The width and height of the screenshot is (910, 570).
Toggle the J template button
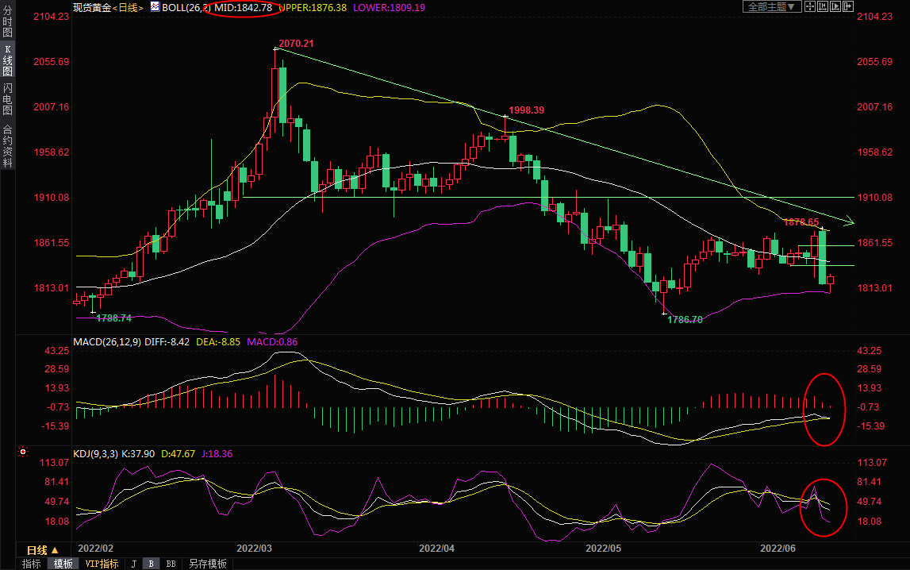[x=133, y=564]
